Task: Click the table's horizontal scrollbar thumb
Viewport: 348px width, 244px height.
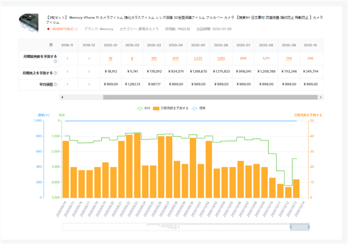Action: (x=210, y=97)
